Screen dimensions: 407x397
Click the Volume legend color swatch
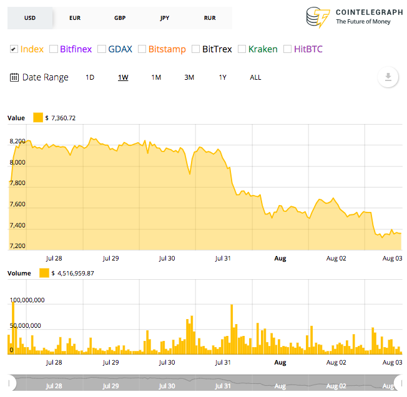tap(44, 273)
